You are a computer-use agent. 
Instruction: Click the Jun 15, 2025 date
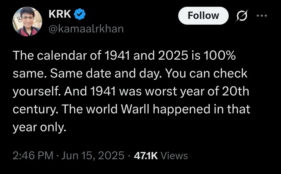pyautogui.click(x=93, y=155)
